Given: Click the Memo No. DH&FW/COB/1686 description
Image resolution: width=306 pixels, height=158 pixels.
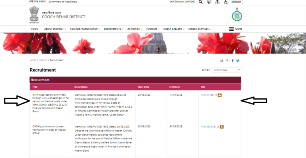Looking at the screenshot, I should pos(104,139).
